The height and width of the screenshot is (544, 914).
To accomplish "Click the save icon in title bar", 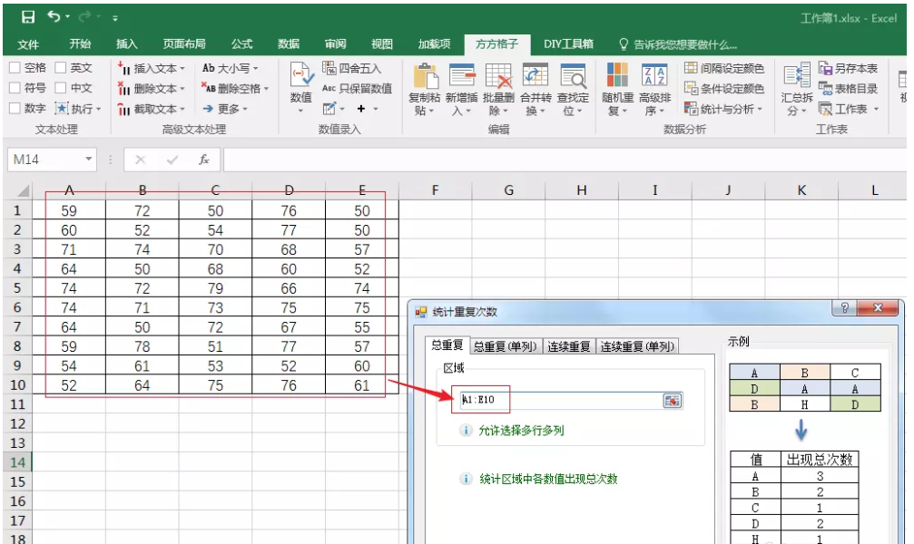I will (x=28, y=17).
